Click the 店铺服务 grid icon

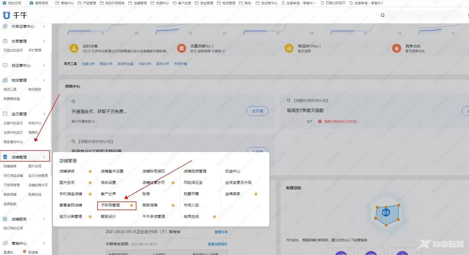pos(5,219)
